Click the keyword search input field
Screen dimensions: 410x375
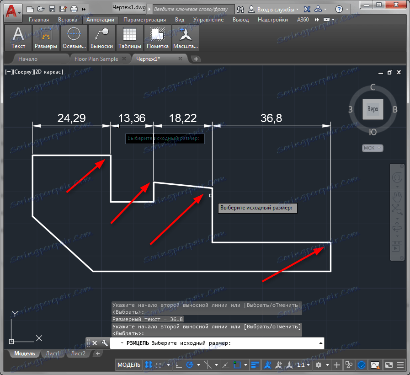pos(193,10)
